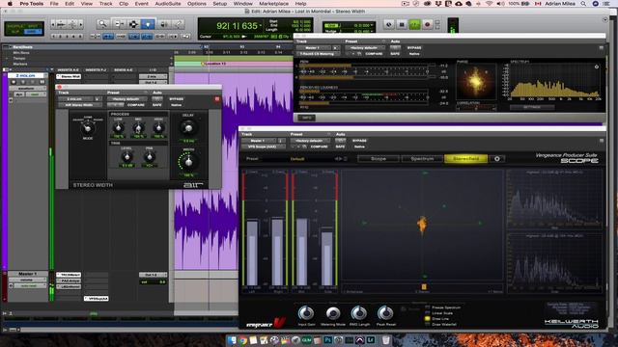
Task: Click the High process knob in Stereo Width
Action: (158, 127)
